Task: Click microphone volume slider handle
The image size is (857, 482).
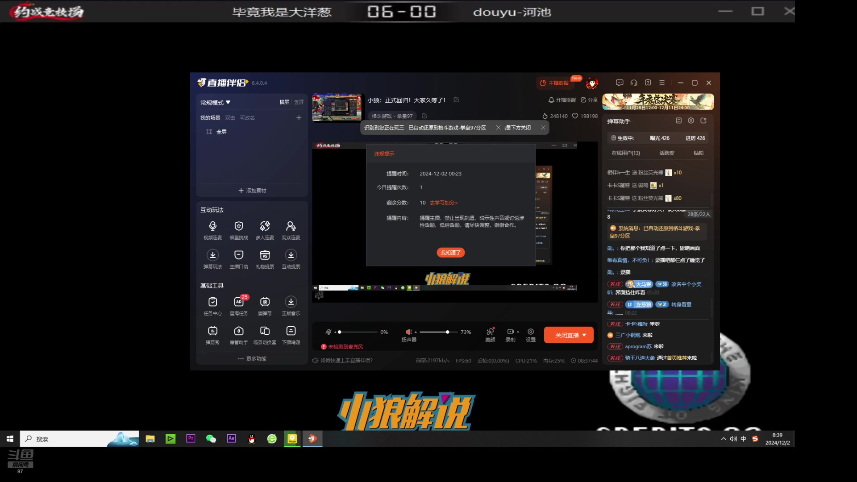Action: click(340, 332)
